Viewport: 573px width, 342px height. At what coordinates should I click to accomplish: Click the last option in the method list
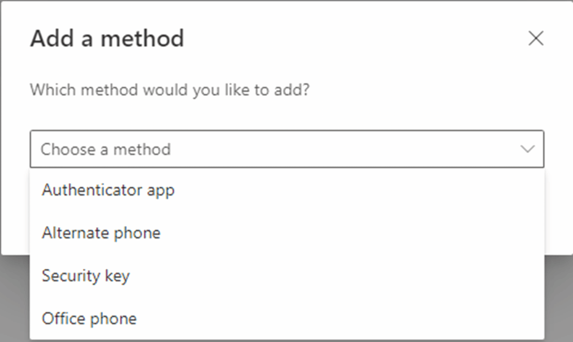89,318
